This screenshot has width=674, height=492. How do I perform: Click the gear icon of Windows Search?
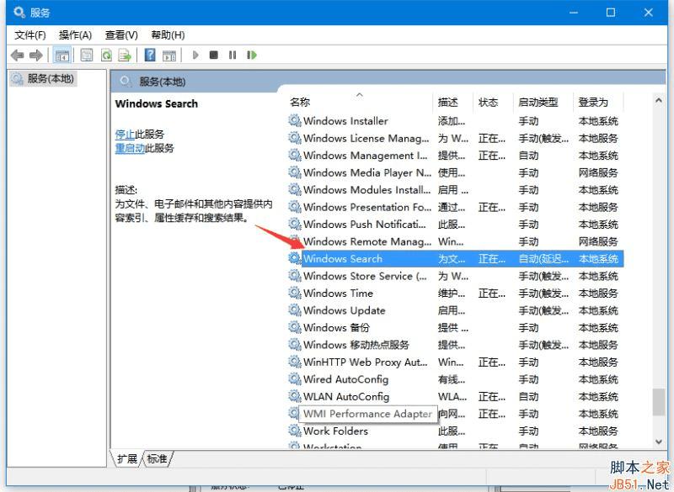tap(294, 258)
